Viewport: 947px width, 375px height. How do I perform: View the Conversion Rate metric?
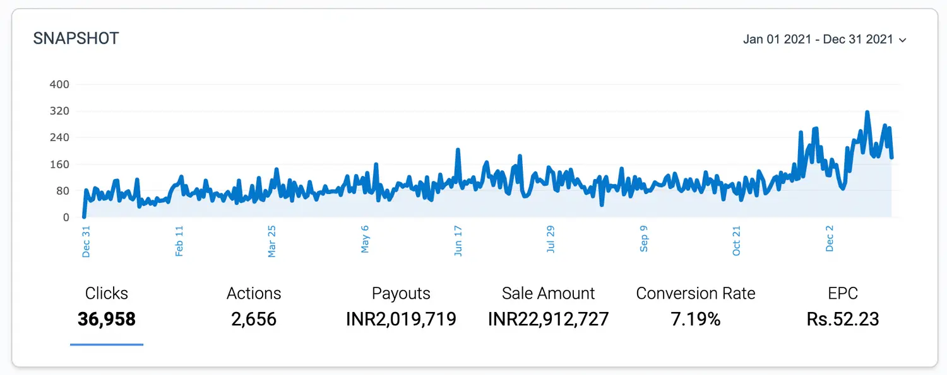[695, 306]
